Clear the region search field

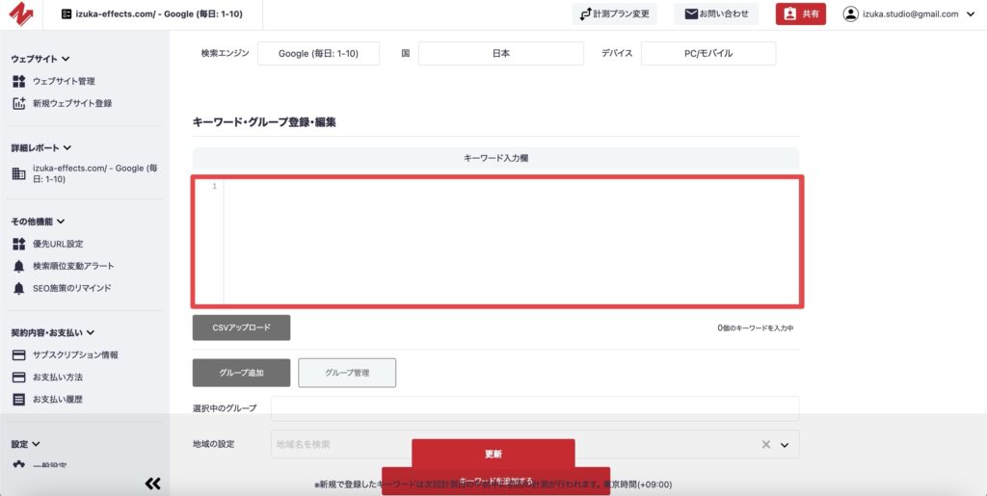click(766, 445)
